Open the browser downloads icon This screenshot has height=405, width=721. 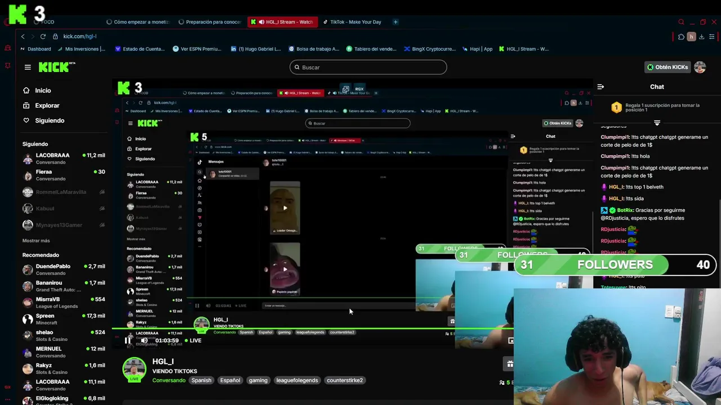click(x=701, y=37)
